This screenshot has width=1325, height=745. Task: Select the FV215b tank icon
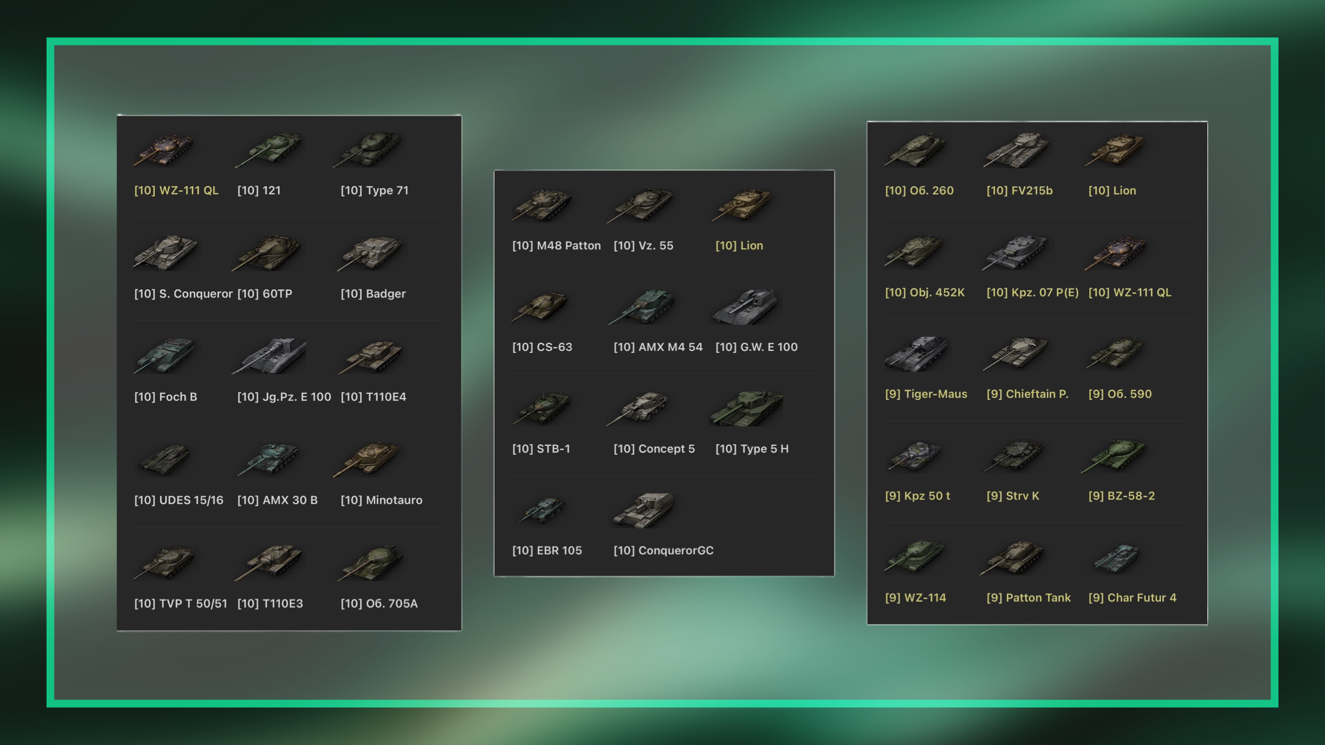(1017, 150)
